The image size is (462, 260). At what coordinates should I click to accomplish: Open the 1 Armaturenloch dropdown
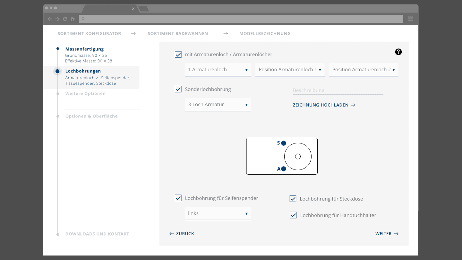218,70
